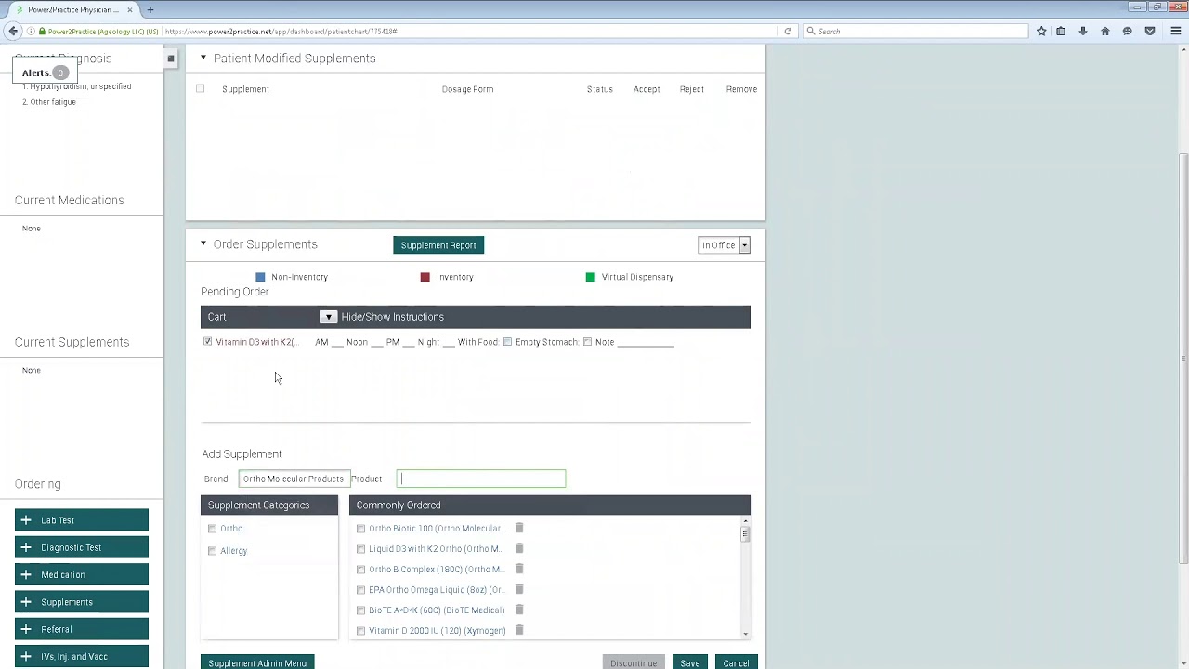The width and height of the screenshot is (1189, 669).
Task: Open the chat smiley toolbar icon
Action: [x=1128, y=32]
